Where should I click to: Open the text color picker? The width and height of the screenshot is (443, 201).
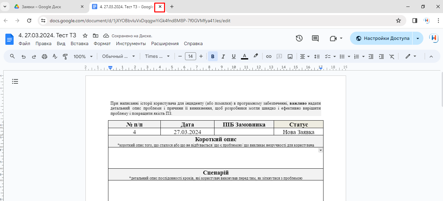pyautogui.click(x=244, y=57)
